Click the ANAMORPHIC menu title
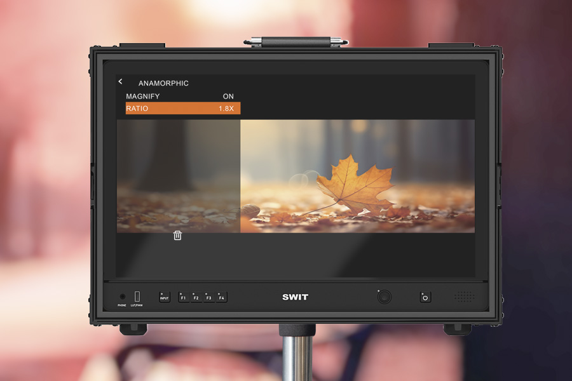 (x=163, y=83)
